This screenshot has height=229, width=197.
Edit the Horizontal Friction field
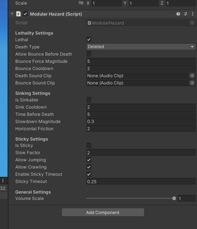coord(141,129)
